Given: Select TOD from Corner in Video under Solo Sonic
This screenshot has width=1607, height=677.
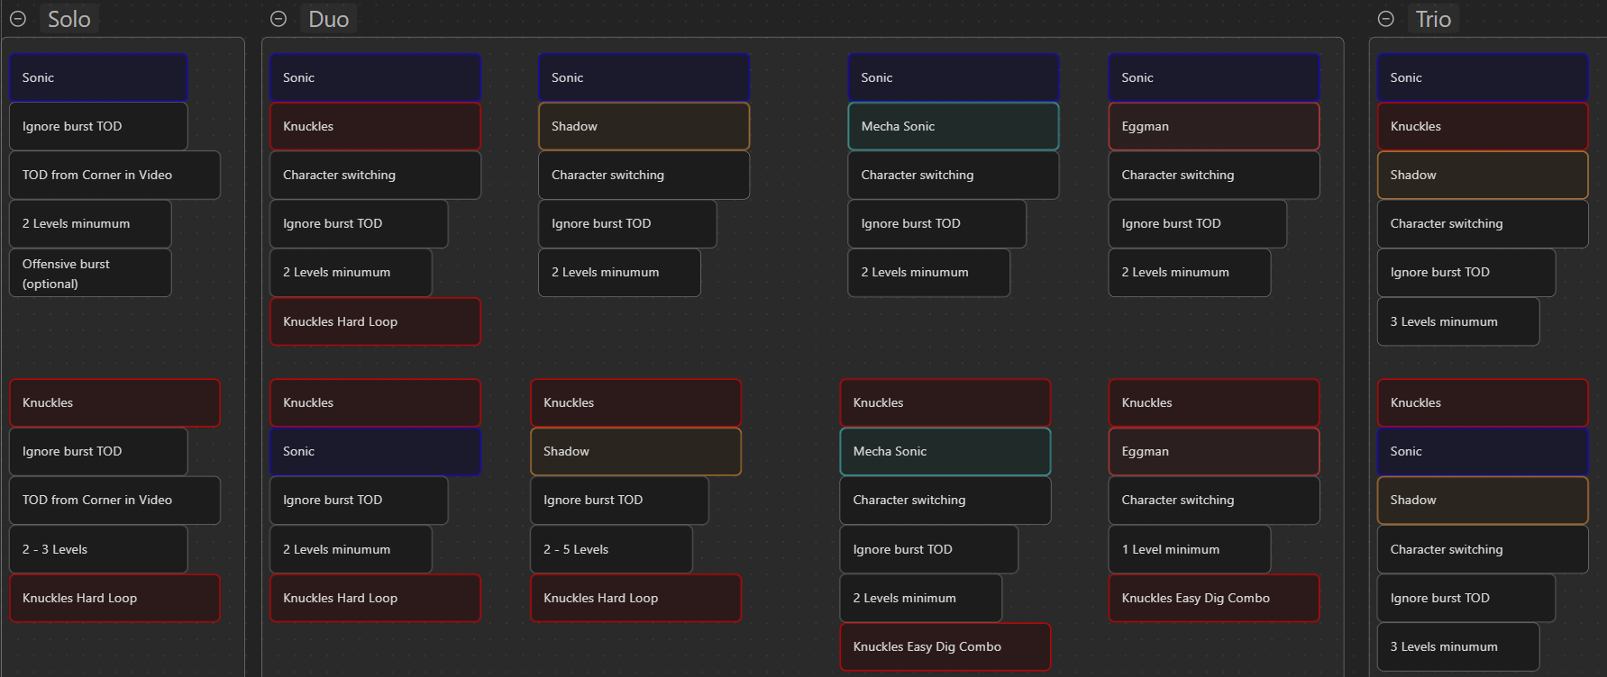Looking at the screenshot, I should [114, 175].
